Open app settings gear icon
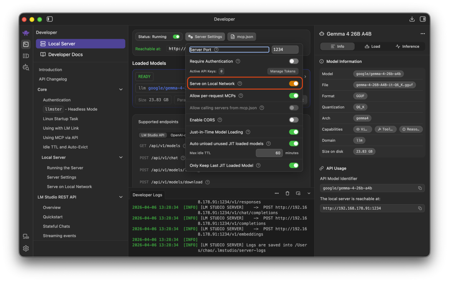449x282 pixels. 26,248
